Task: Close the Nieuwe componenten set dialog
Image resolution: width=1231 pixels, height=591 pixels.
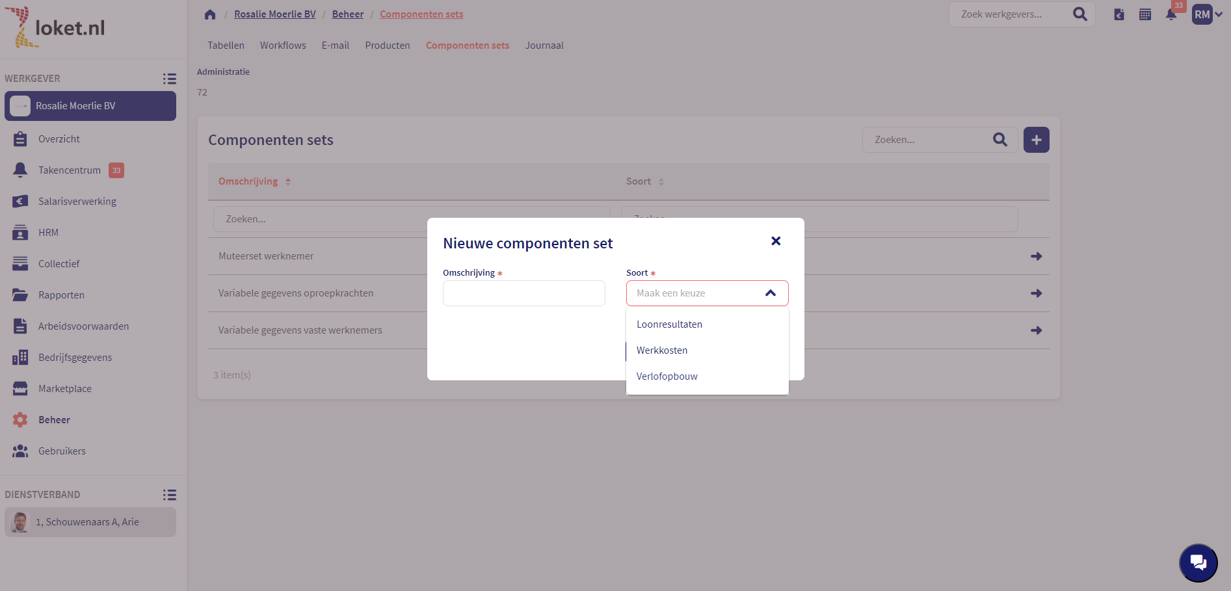Action: [x=776, y=241]
